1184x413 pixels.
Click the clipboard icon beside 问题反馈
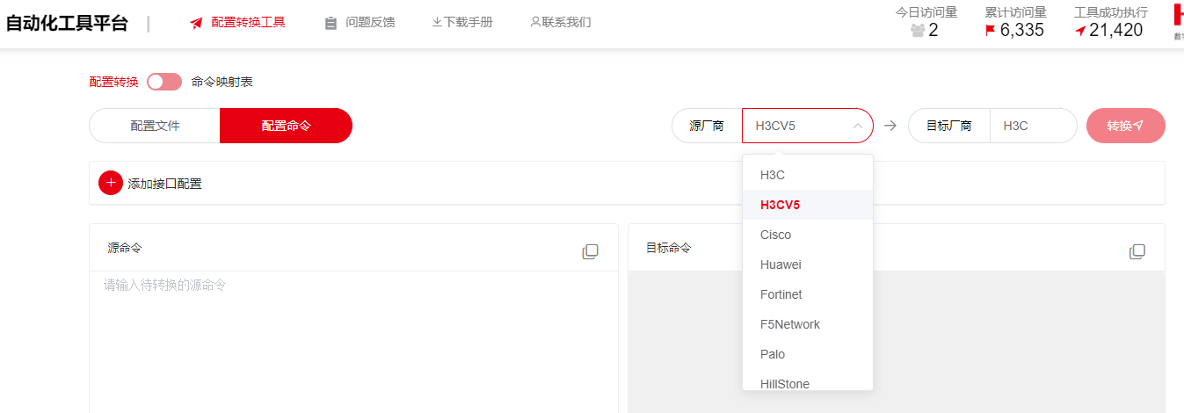pos(331,23)
